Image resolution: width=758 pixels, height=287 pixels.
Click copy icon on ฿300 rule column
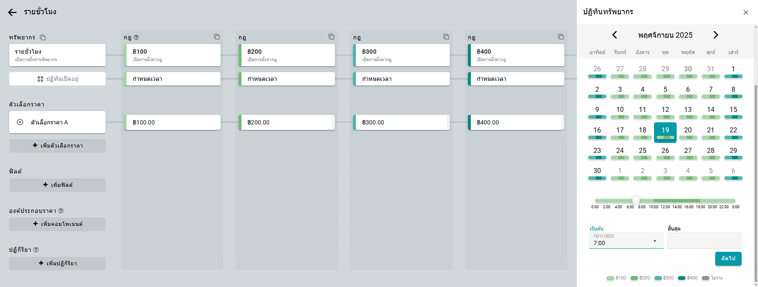point(446,37)
